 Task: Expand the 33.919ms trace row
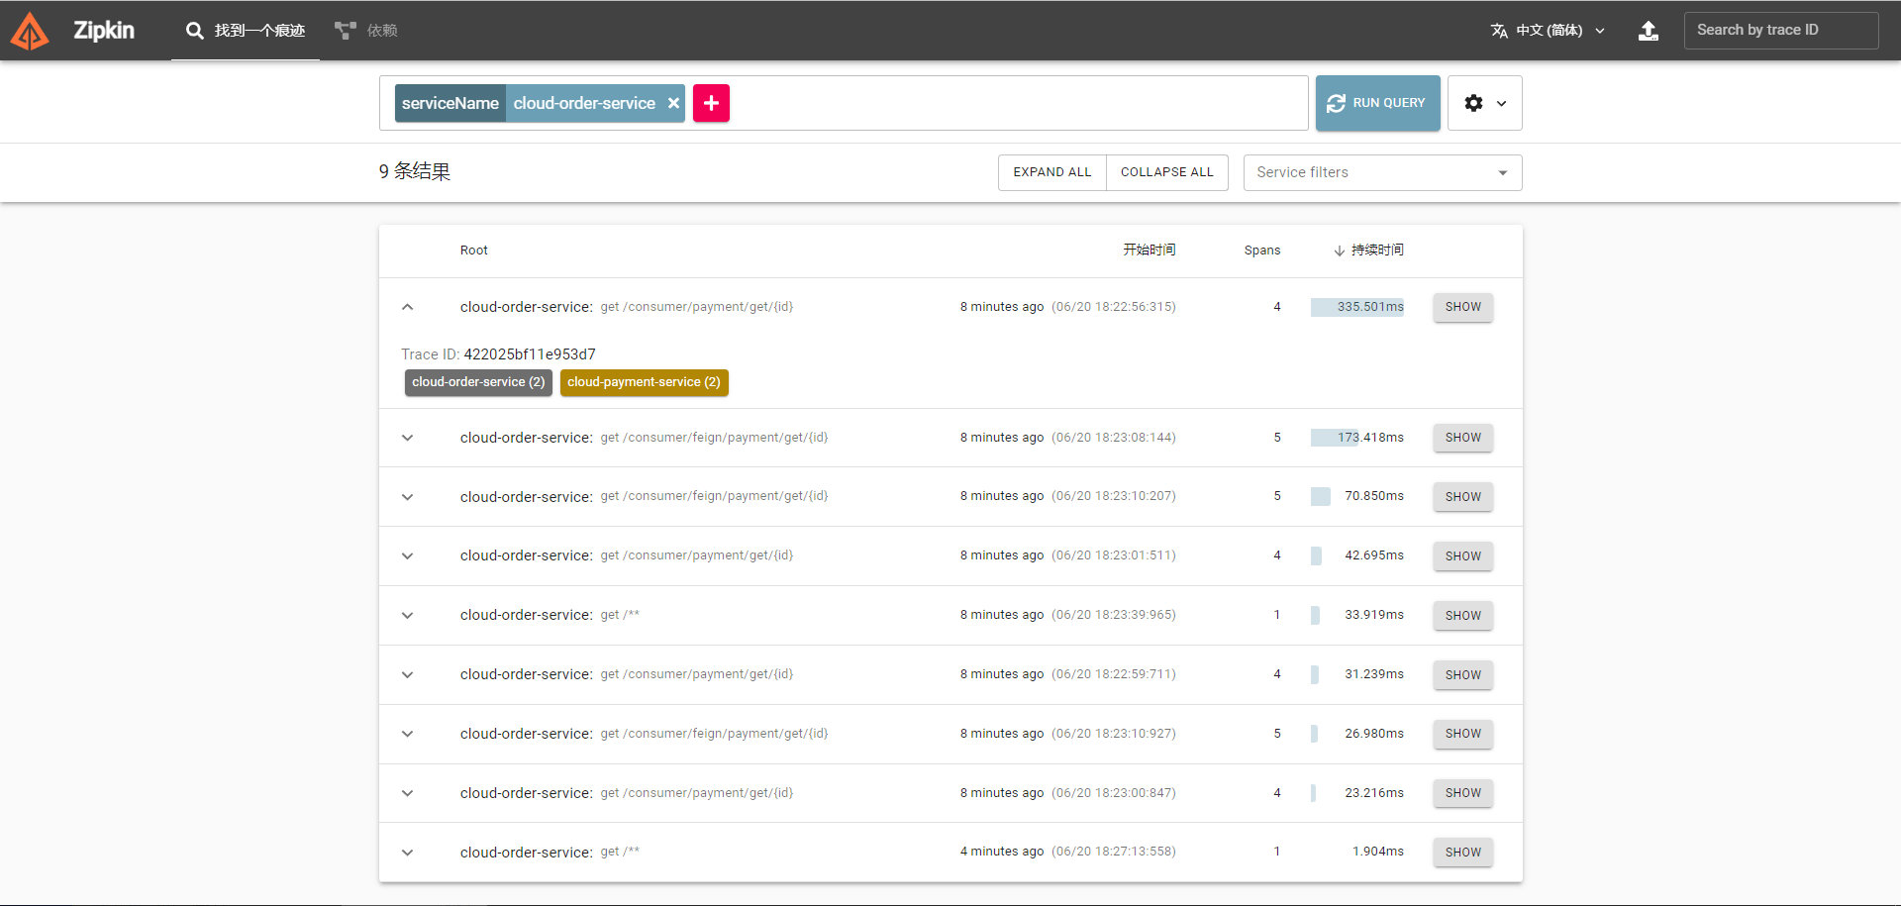(407, 616)
